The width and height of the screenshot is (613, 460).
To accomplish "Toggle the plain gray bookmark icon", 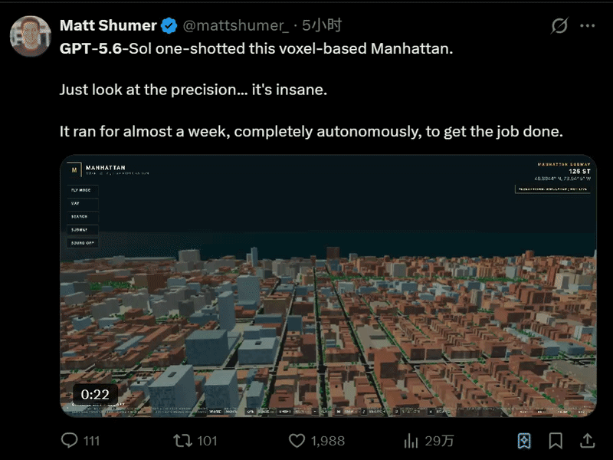I will 556,441.
